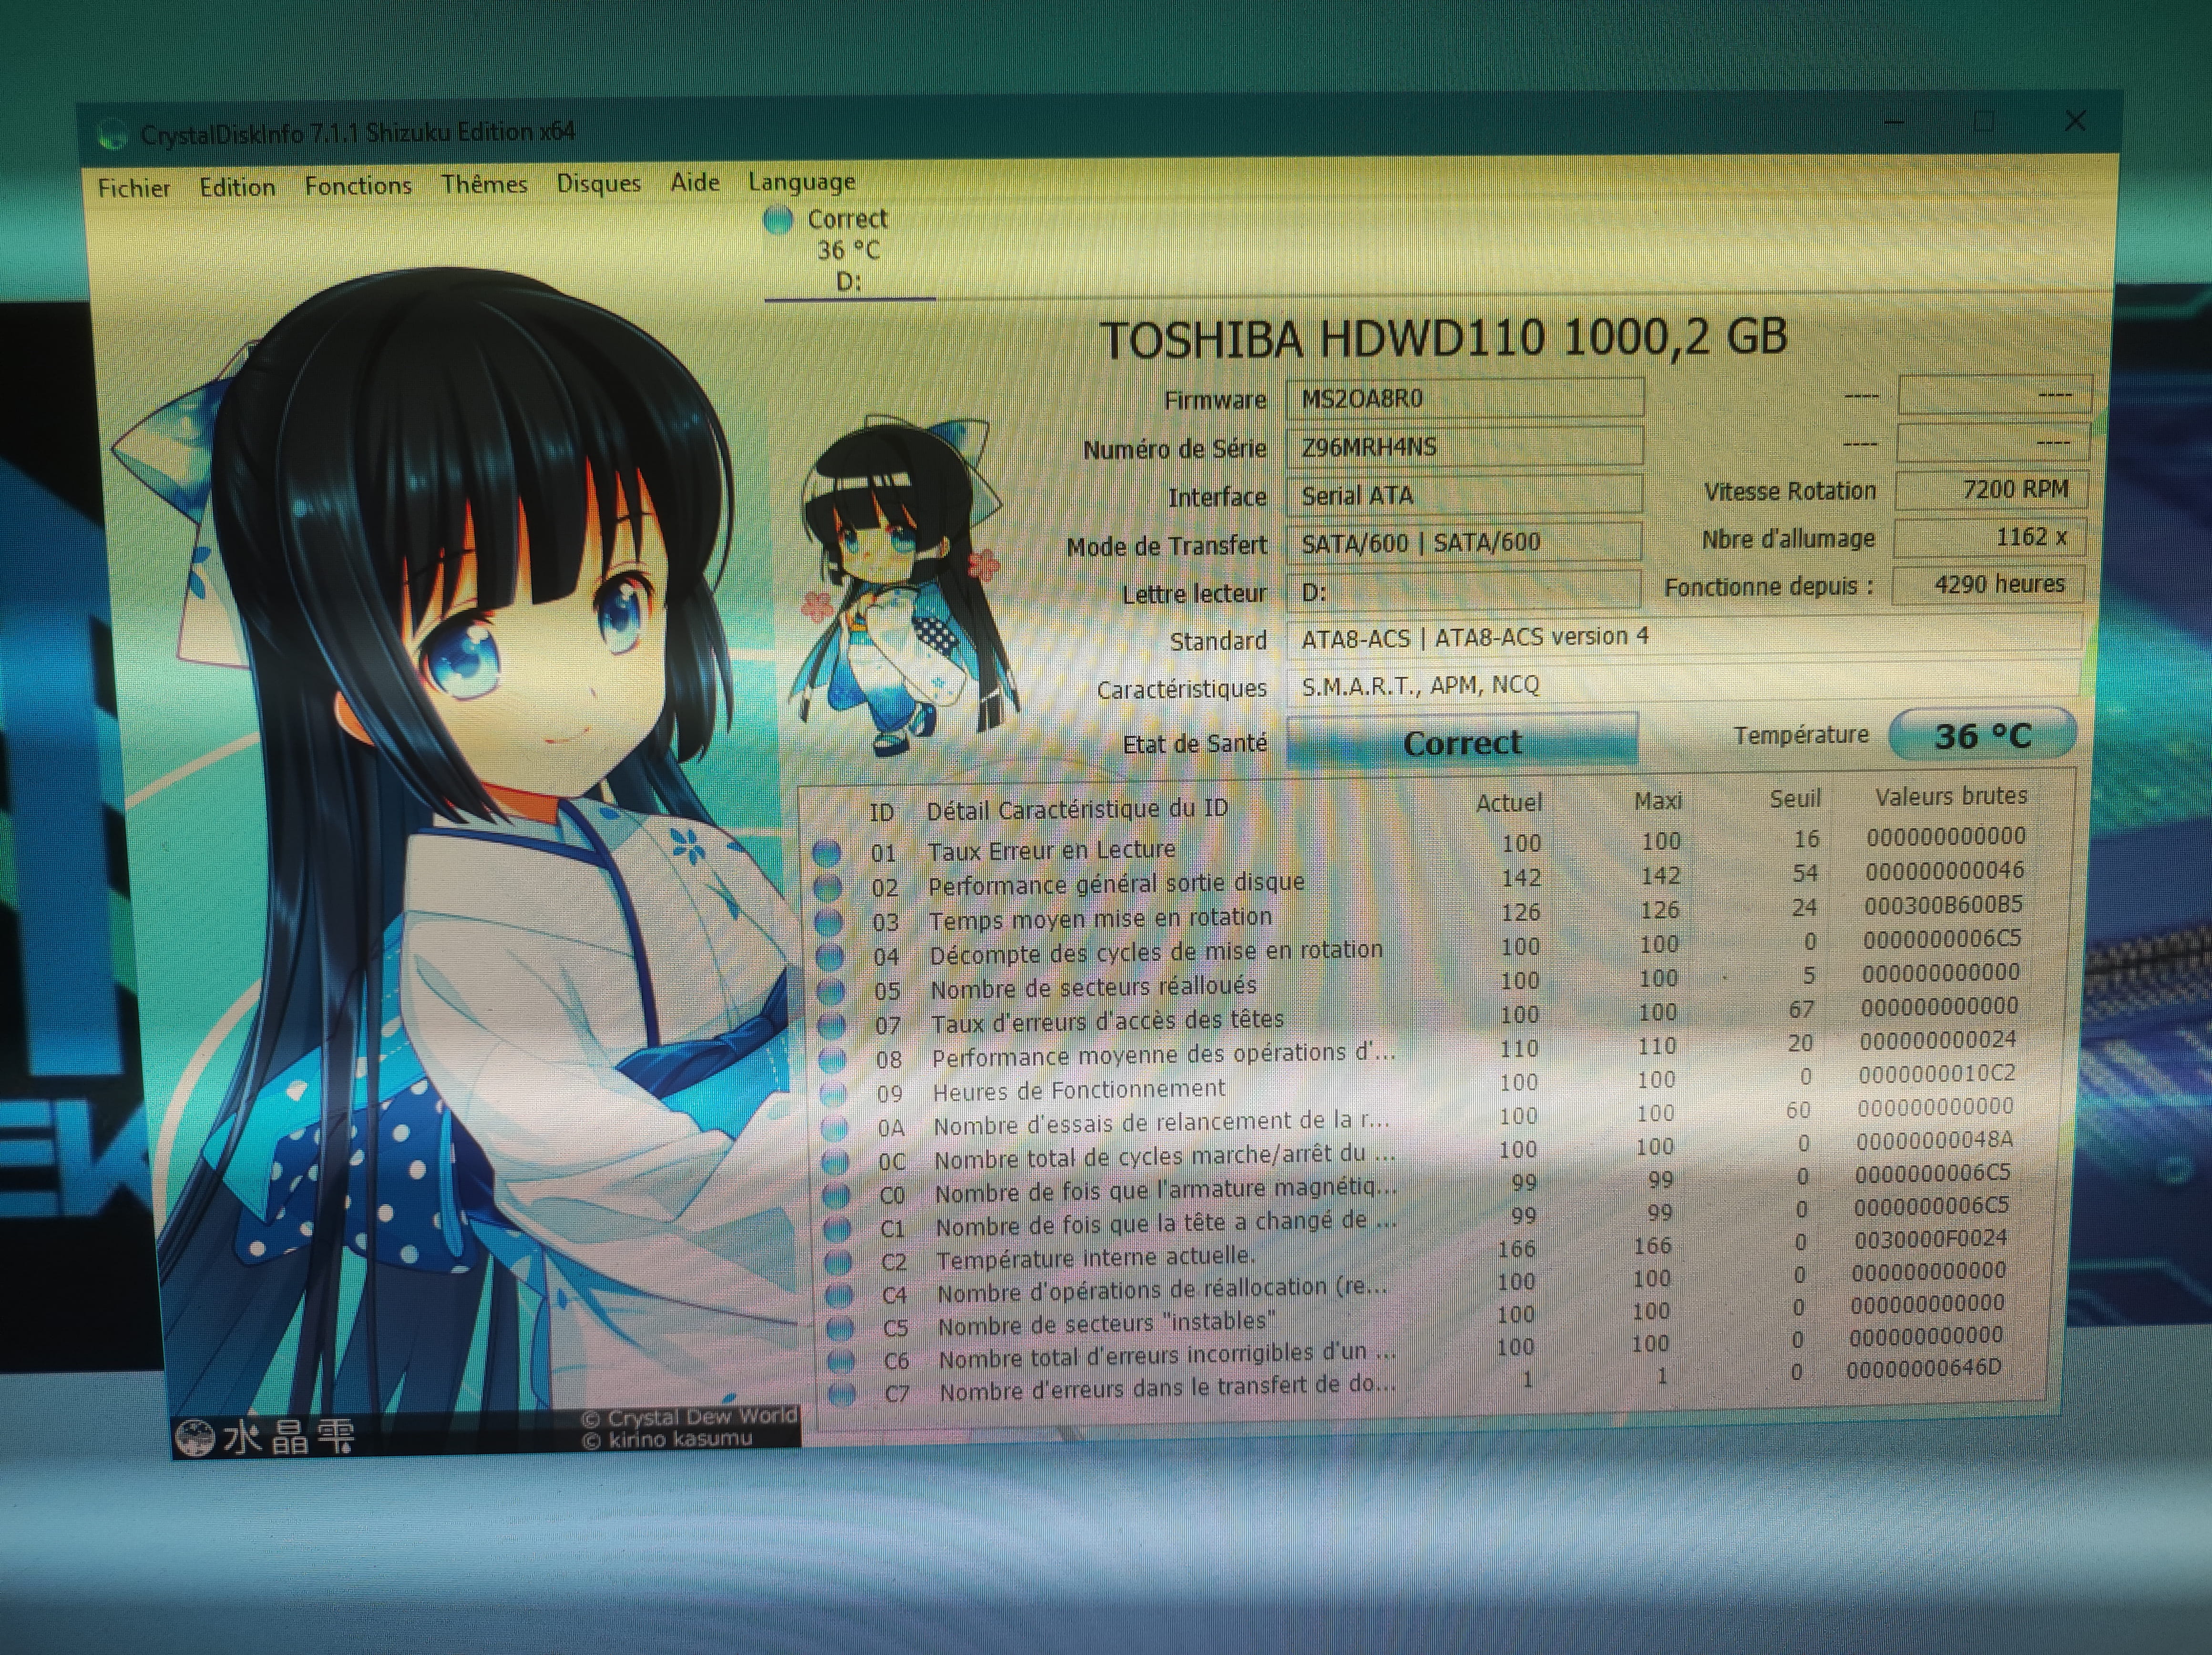Open the Fichier menu
Screen dimensions: 2212x1655
tap(134, 188)
